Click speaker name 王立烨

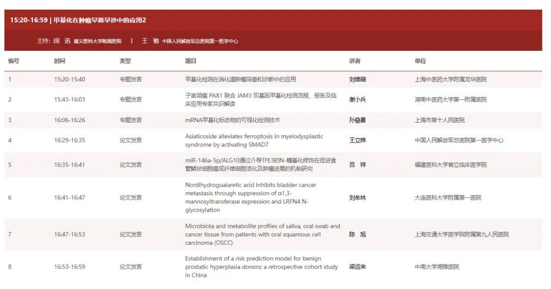(x=358, y=140)
